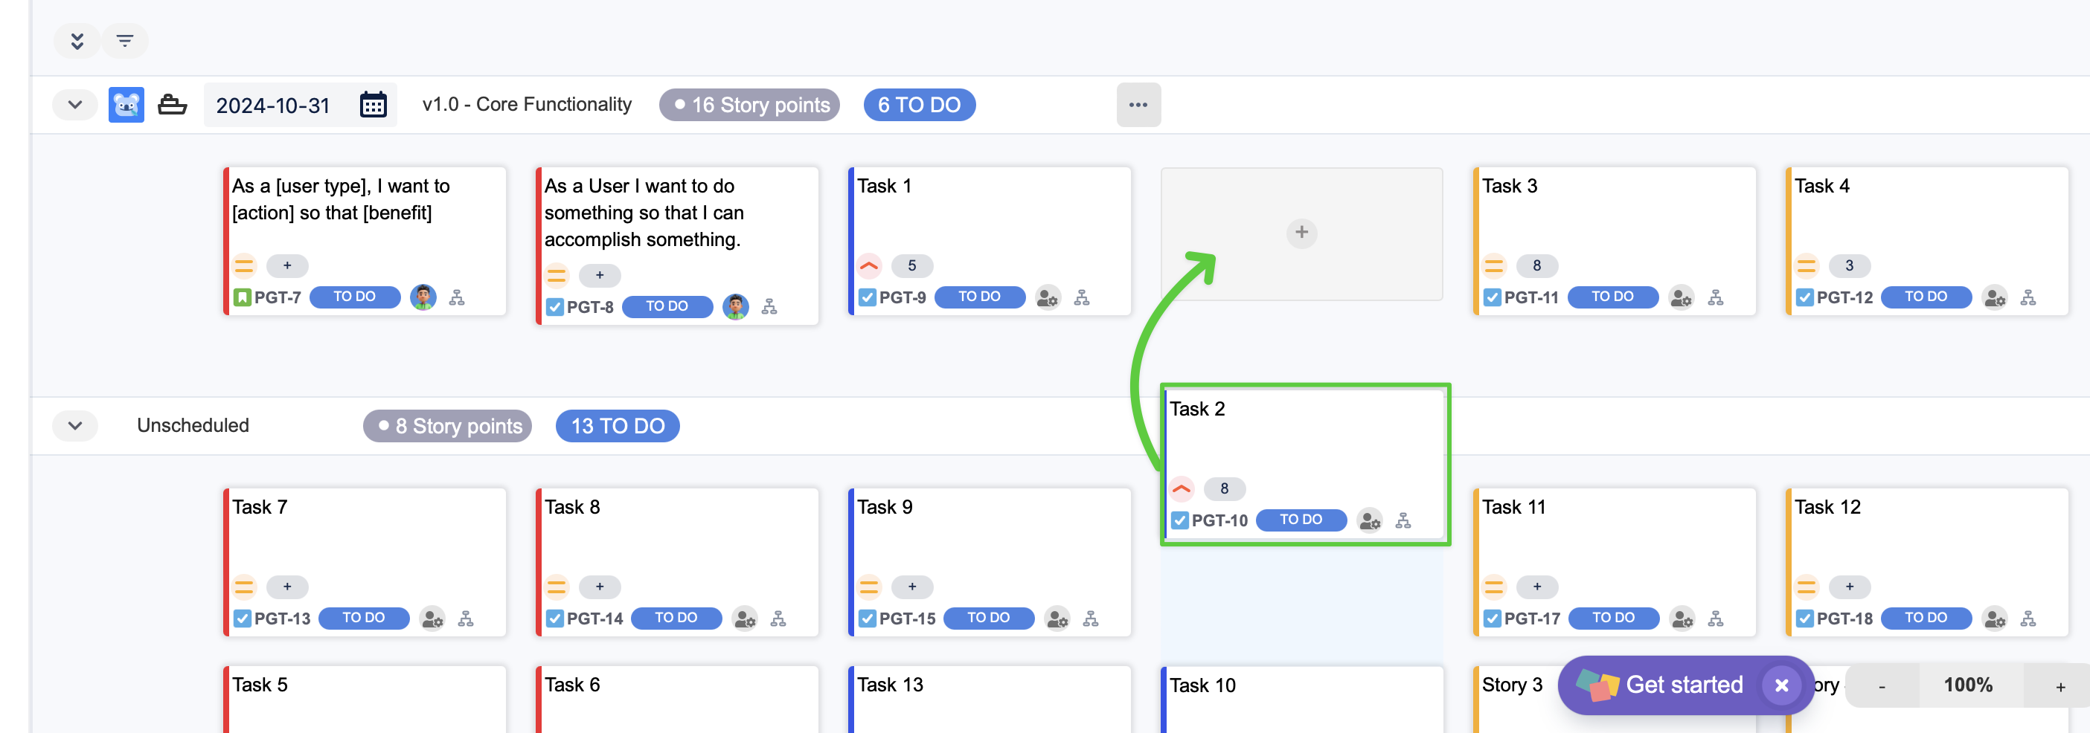Click the task type checkbox on PGT-12
This screenshot has height=733, width=2090.
click(x=1804, y=297)
